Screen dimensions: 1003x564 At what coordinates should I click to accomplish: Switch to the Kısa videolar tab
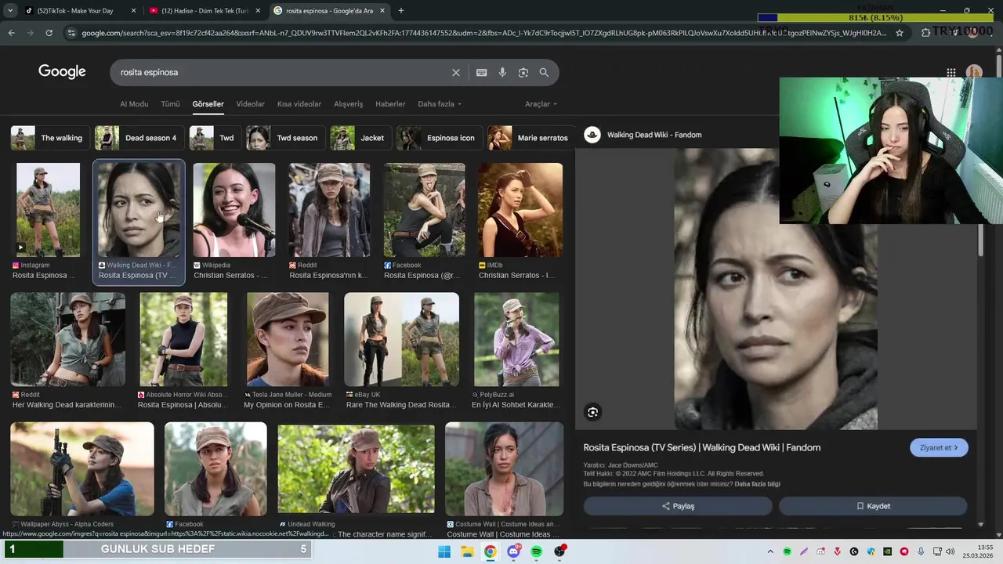click(x=299, y=104)
